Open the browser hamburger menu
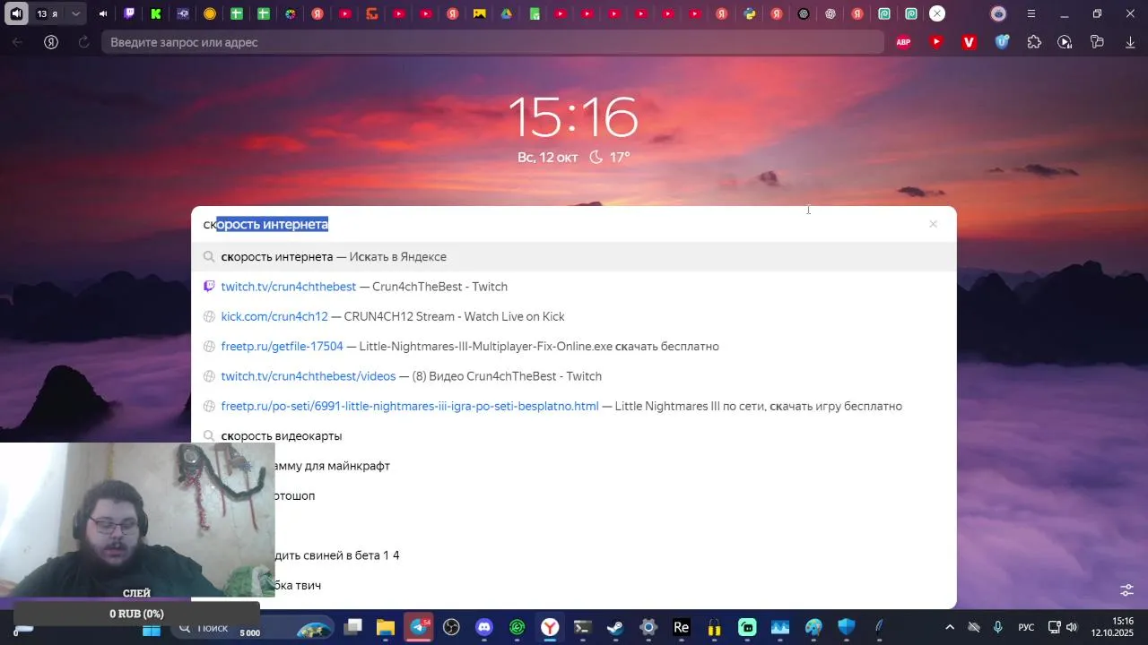This screenshot has height=645, width=1148. pyautogui.click(x=1031, y=13)
